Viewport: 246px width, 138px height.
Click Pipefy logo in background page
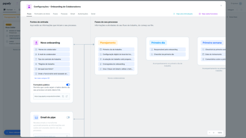(x=7, y=4)
